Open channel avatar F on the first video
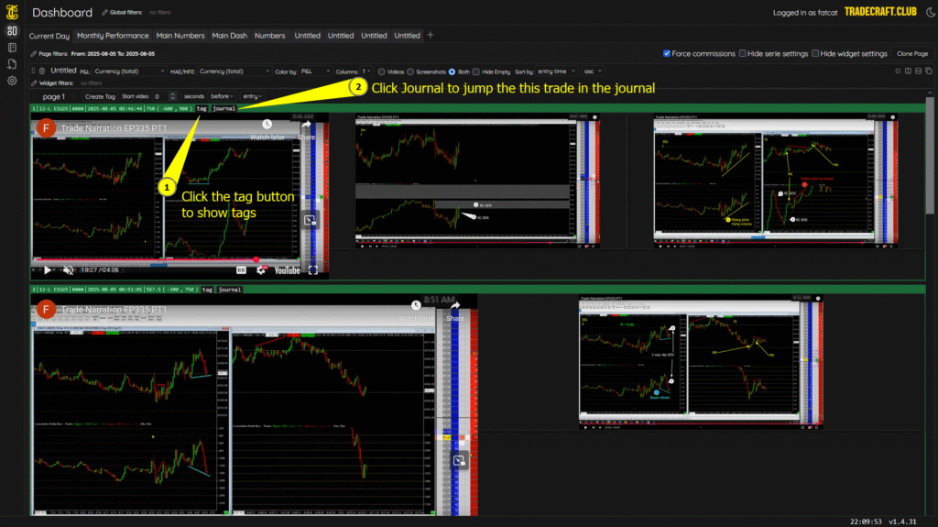Image resolution: width=938 pixels, height=527 pixels. pos(46,128)
